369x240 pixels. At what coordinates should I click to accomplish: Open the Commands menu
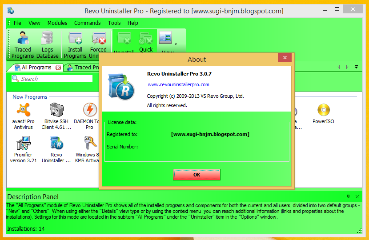pos(87,23)
